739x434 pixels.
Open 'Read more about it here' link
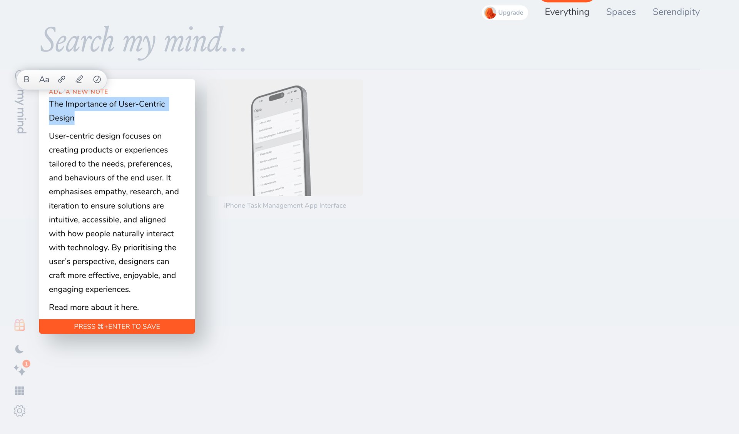(94, 307)
